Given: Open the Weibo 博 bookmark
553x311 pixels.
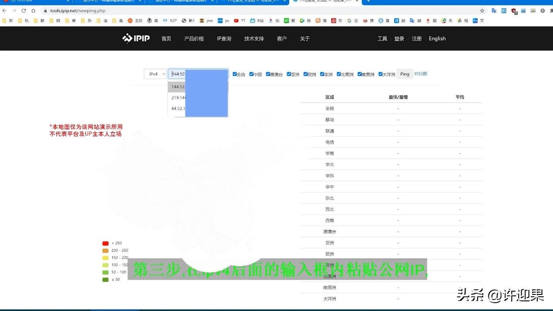Looking at the screenshot, I should (x=368, y=20).
